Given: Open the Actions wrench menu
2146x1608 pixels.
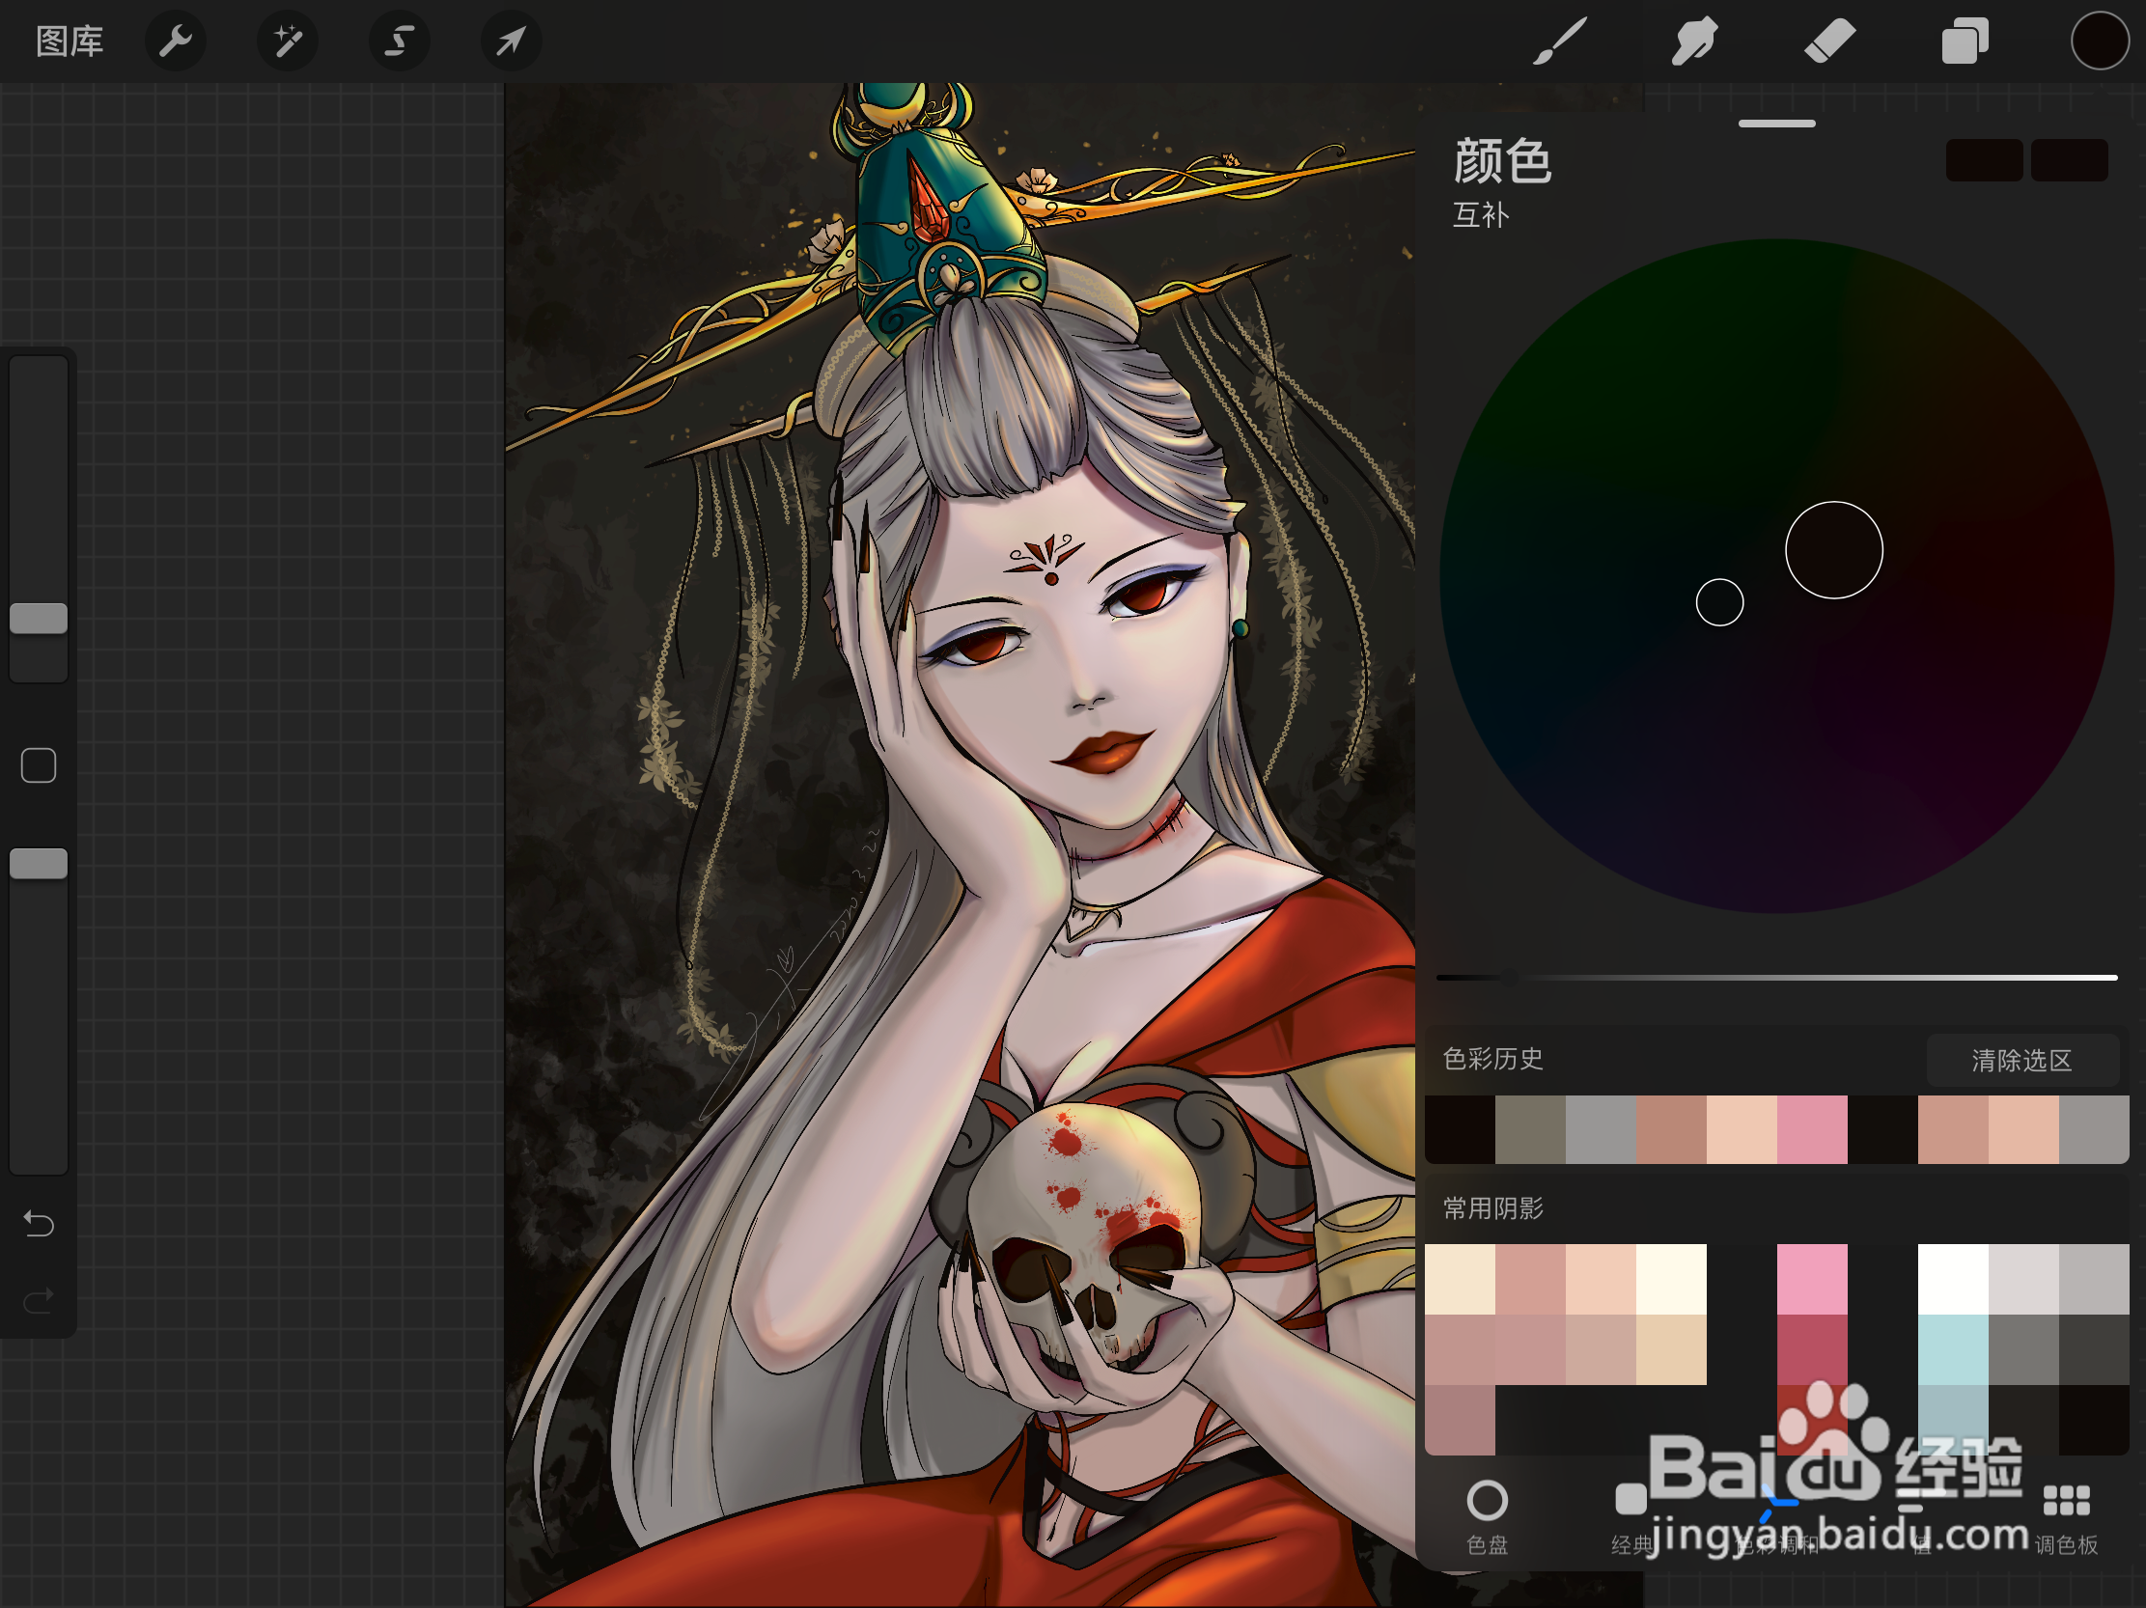Looking at the screenshot, I should click(176, 42).
